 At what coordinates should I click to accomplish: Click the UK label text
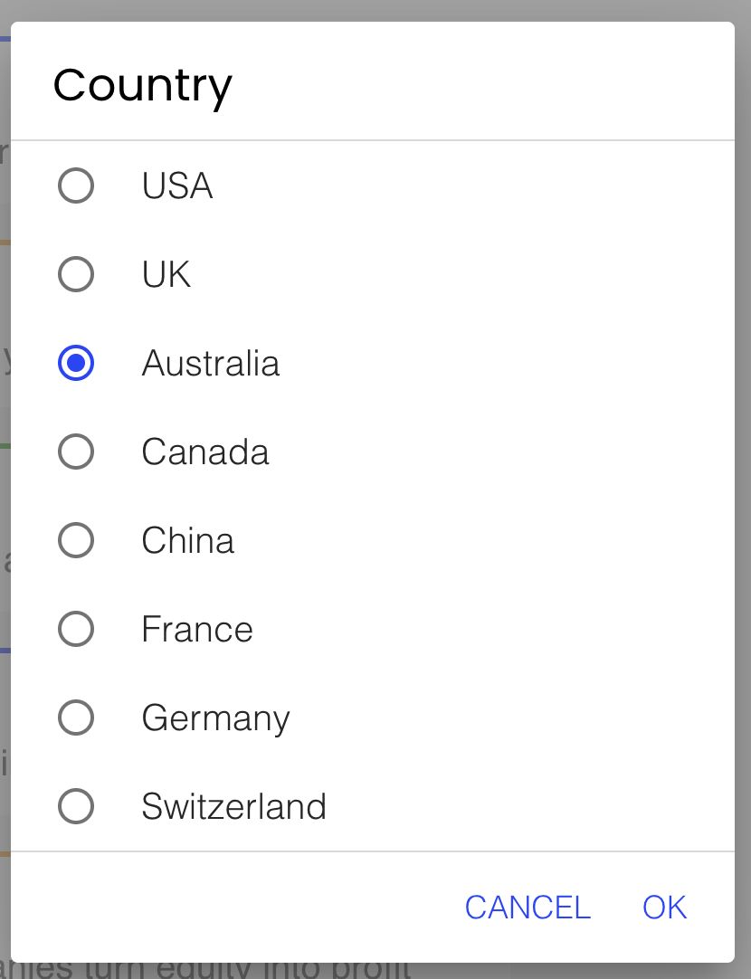(166, 274)
